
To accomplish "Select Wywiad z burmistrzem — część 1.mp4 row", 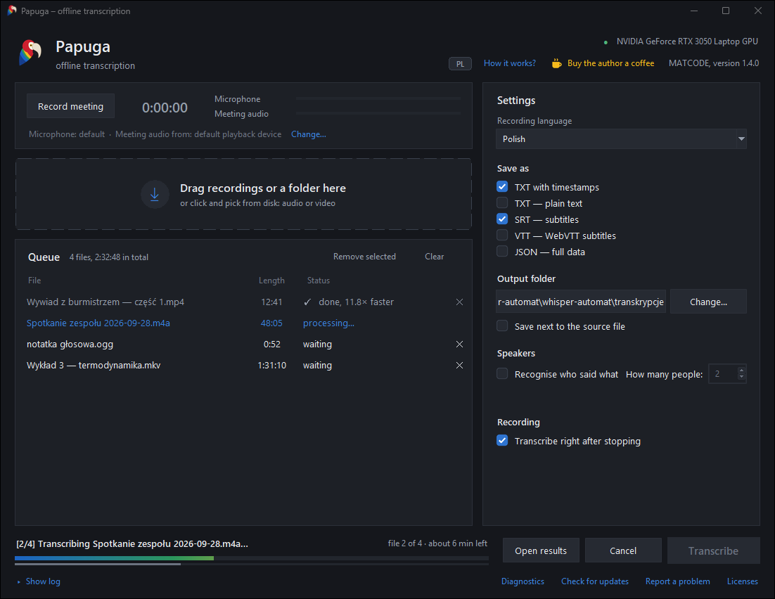I will click(243, 302).
